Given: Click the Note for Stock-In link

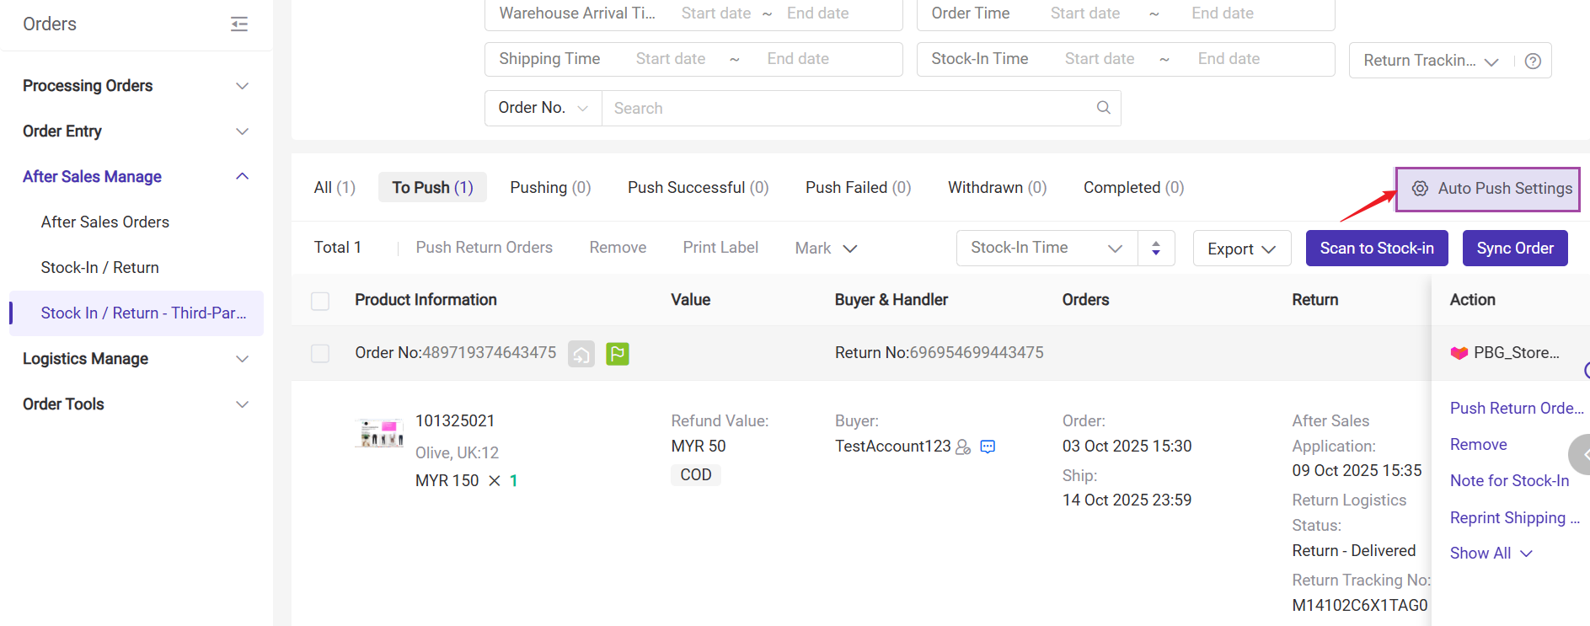Looking at the screenshot, I should click(1509, 481).
